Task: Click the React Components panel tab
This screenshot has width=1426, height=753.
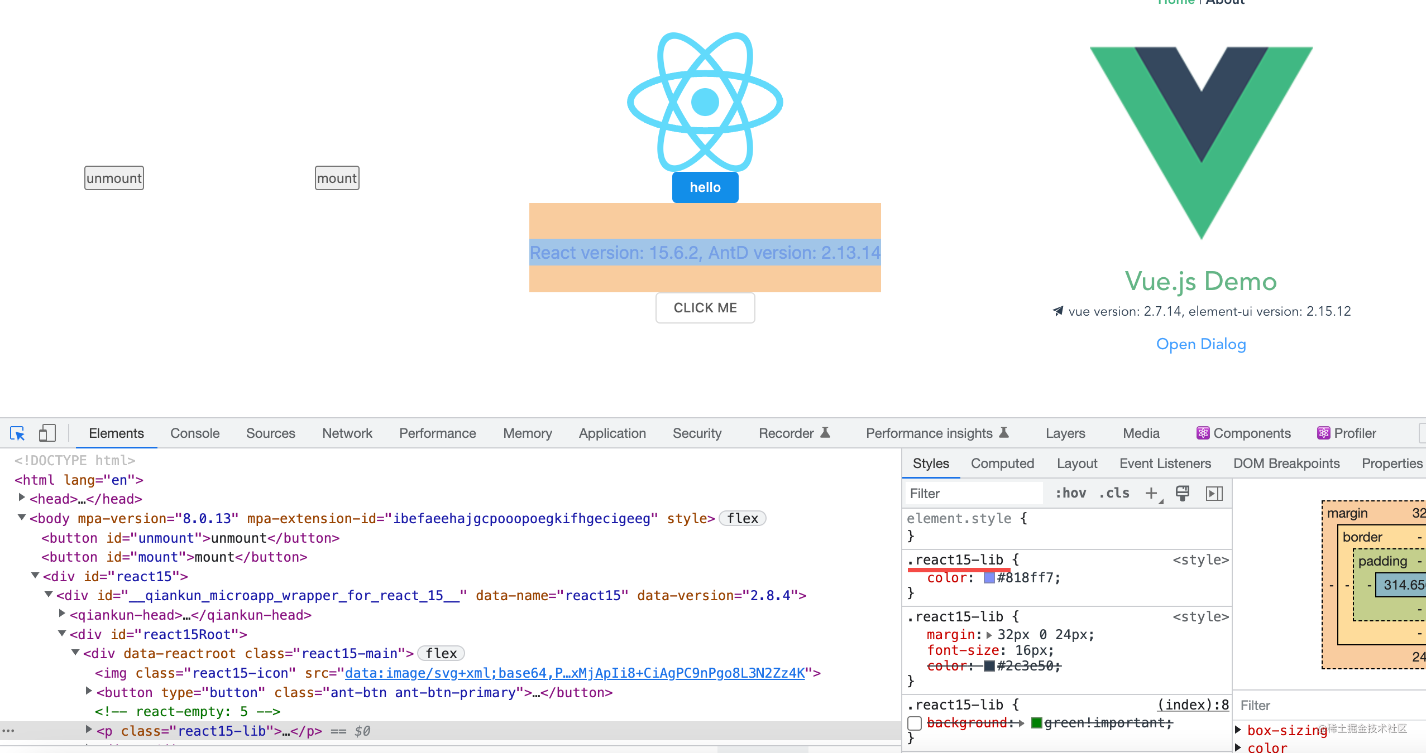Action: pyautogui.click(x=1243, y=433)
